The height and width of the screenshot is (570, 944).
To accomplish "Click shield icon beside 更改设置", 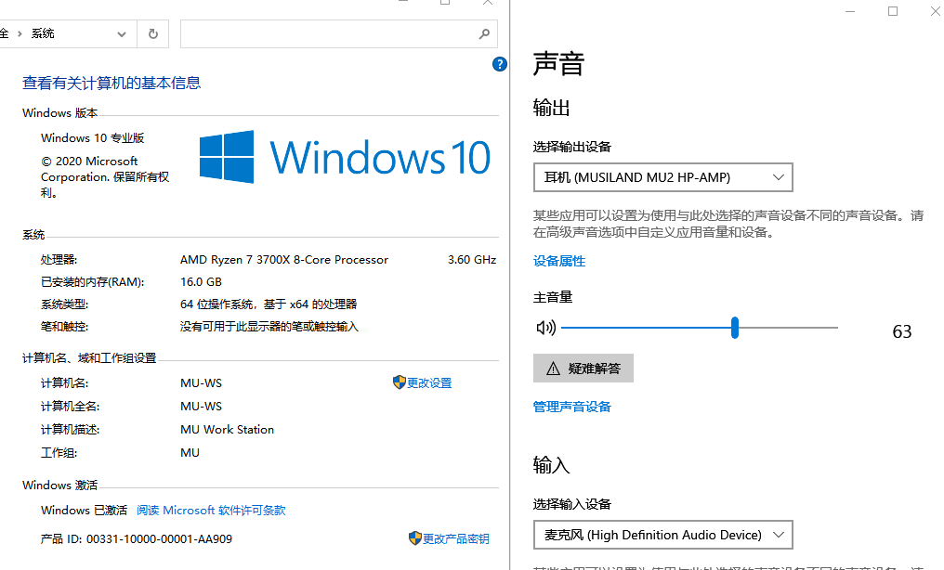I will tap(400, 382).
